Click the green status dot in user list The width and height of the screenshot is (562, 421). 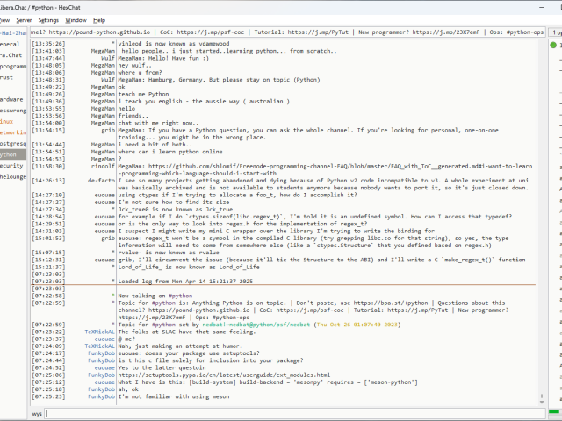[x=555, y=44]
